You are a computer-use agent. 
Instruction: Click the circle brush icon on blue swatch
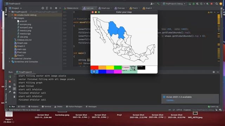coord(94,71)
